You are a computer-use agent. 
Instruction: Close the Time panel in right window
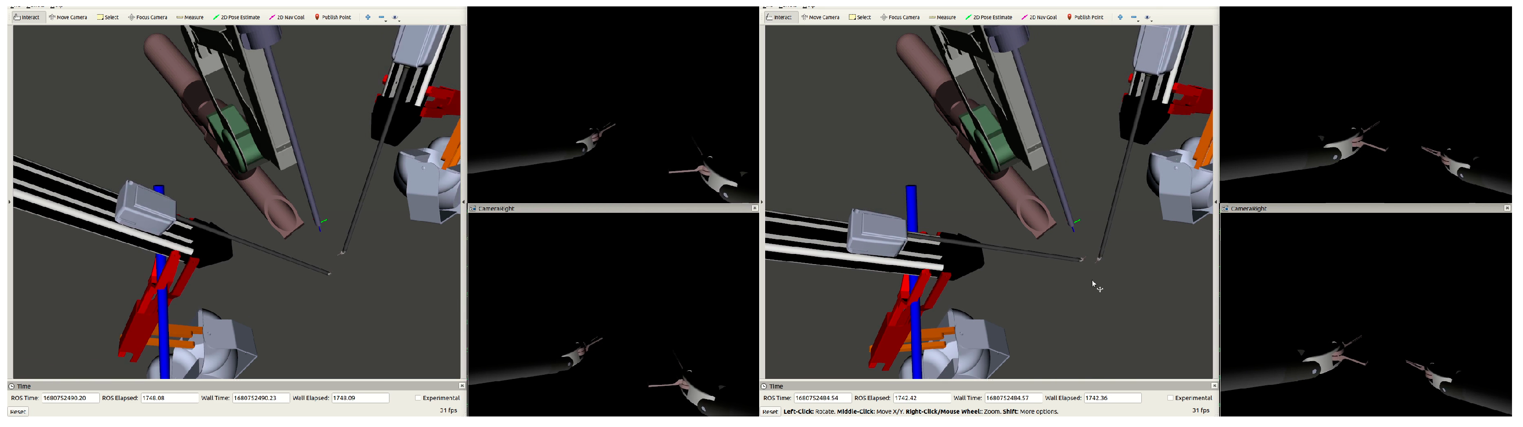point(1214,386)
